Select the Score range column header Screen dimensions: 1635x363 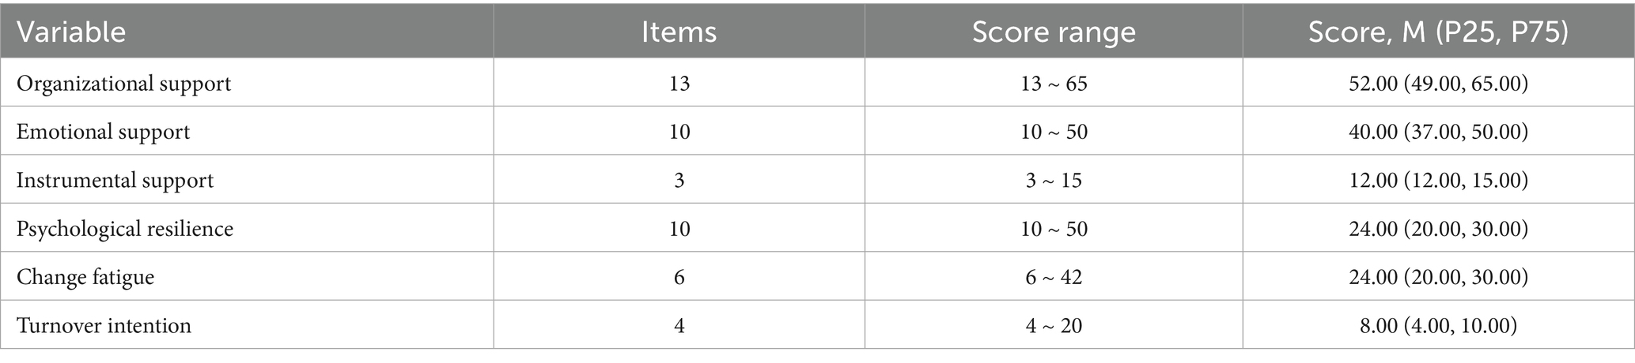click(1054, 32)
